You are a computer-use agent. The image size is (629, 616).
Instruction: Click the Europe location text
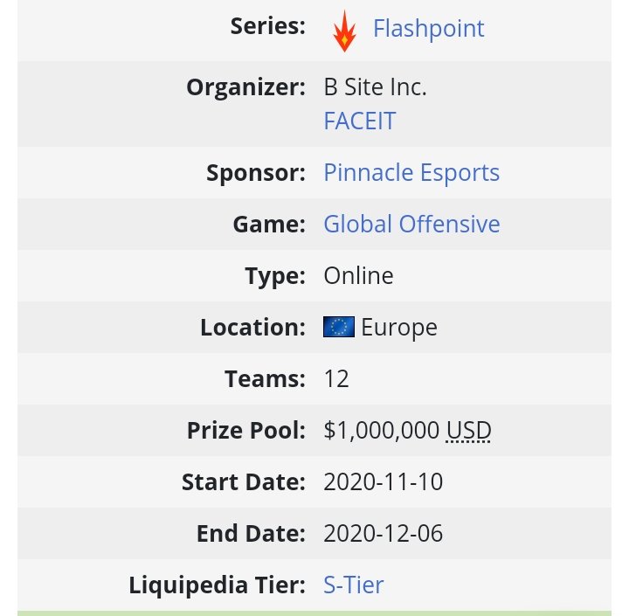[x=399, y=328]
